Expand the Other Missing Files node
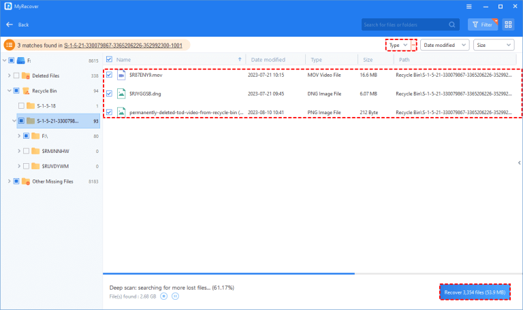This screenshot has width=523, height=310. pos(9,181)
